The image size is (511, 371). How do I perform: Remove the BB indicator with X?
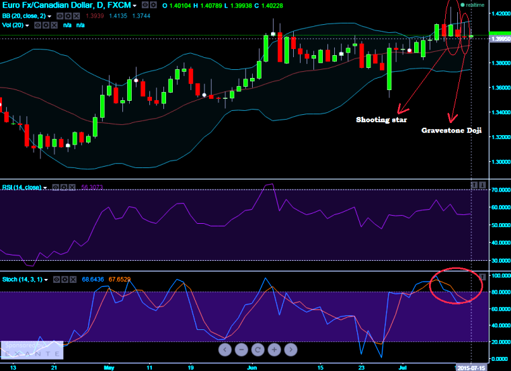76,16
